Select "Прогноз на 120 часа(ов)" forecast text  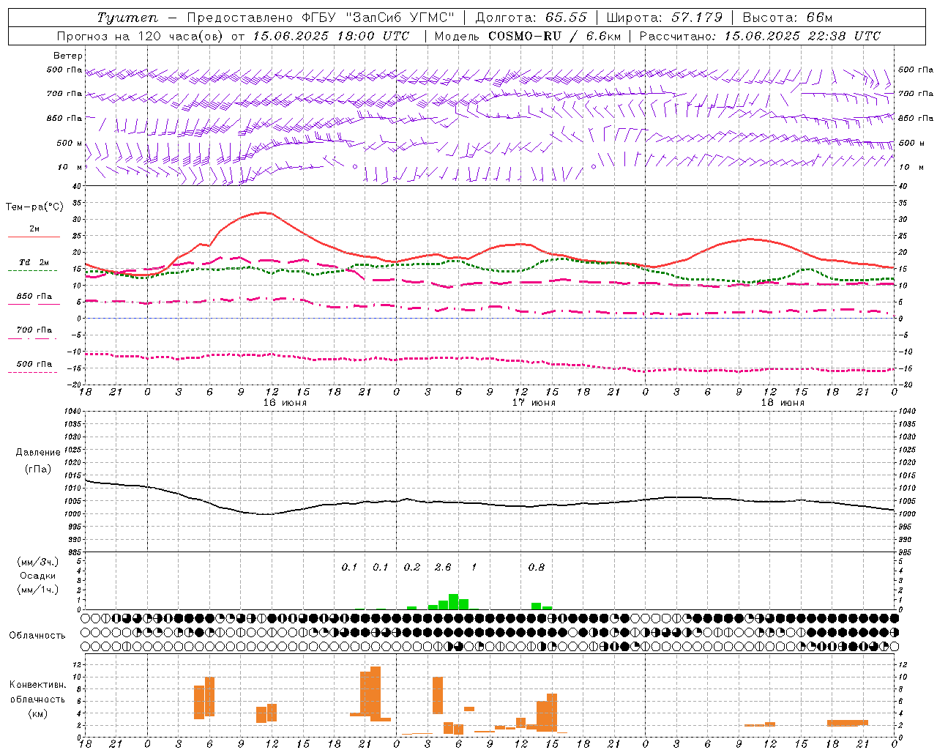coord(141,36)
